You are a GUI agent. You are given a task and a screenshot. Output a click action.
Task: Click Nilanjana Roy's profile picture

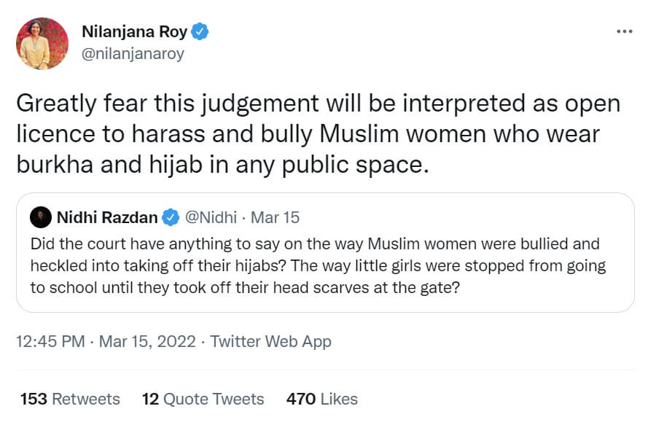(42, 44)
